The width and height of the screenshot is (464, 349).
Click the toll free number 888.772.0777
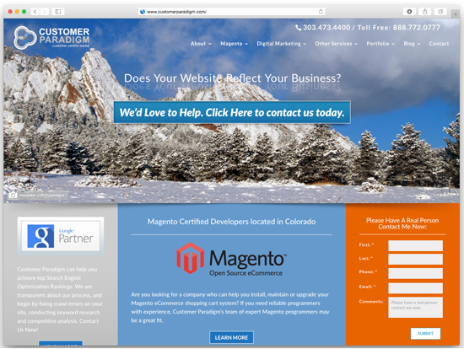click(417, 28)
